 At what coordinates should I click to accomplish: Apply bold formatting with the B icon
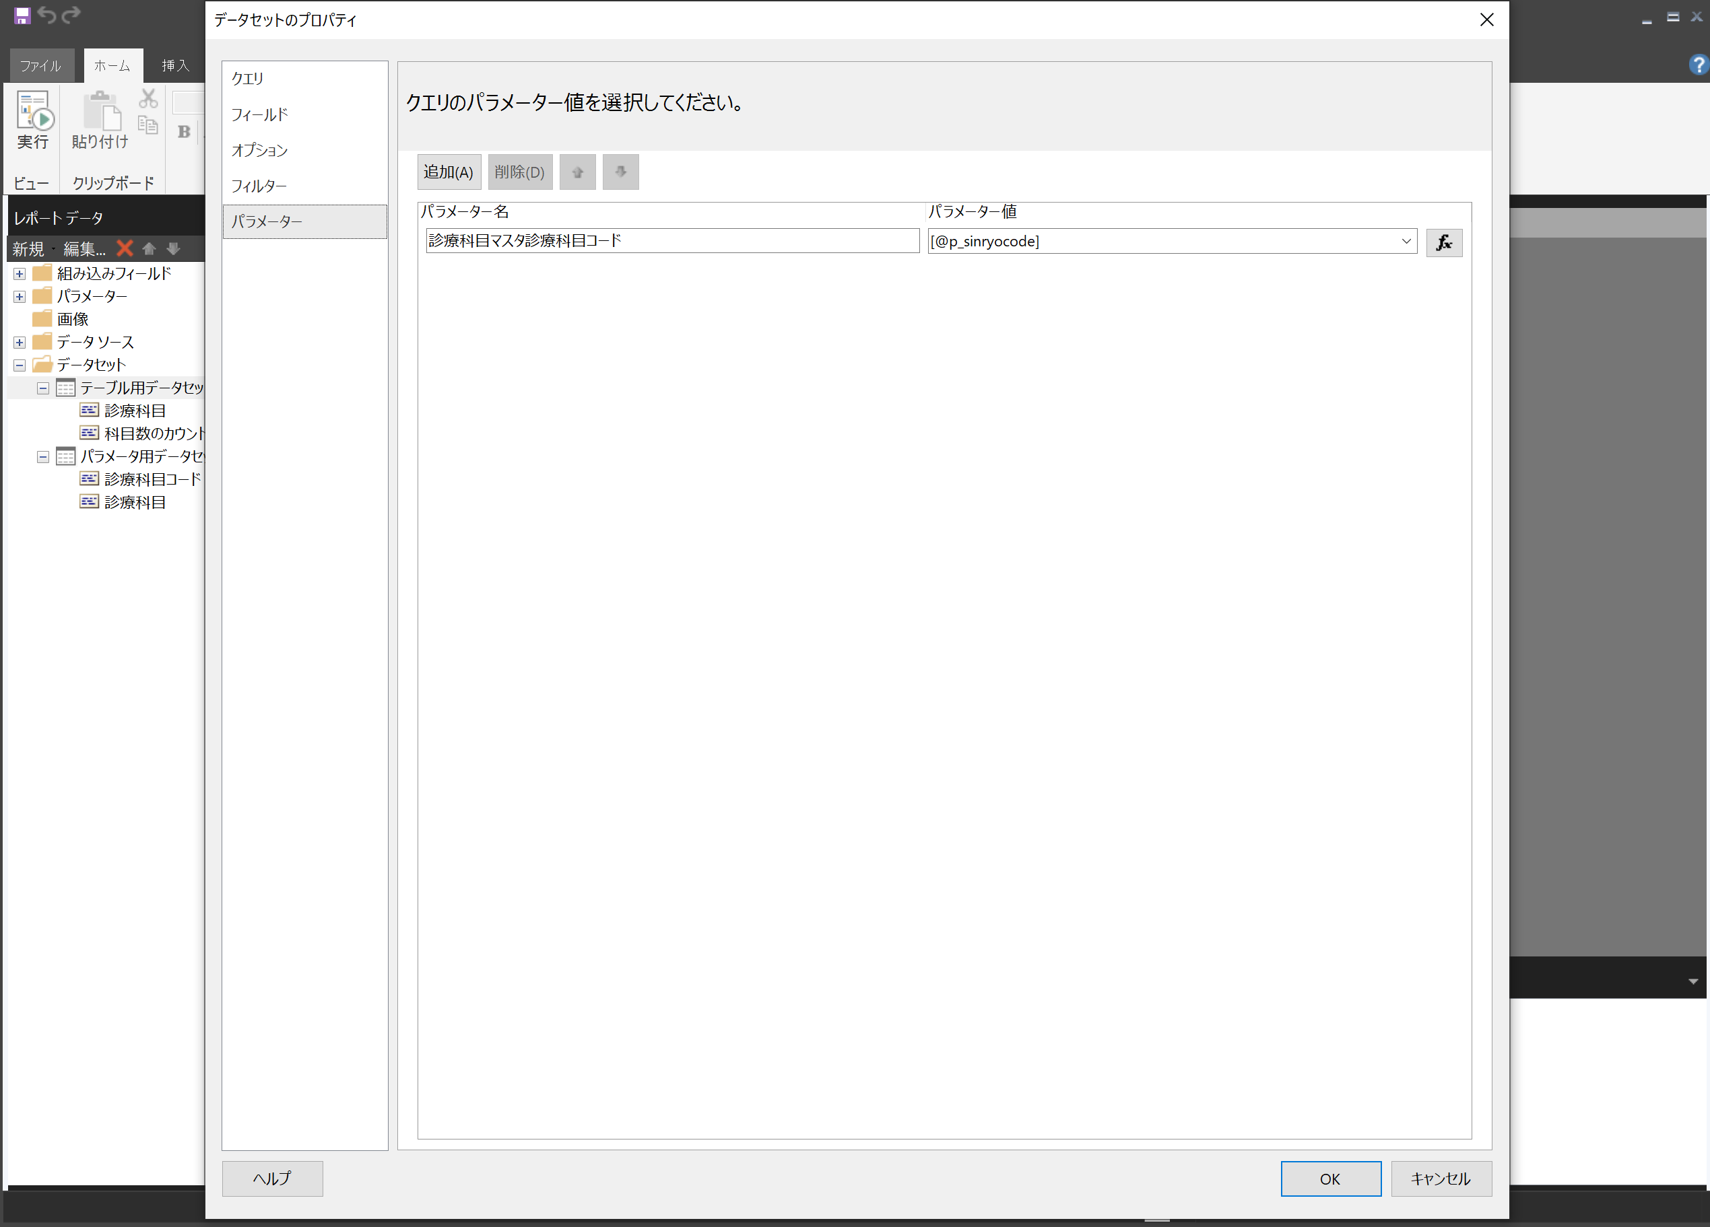point(183,132)
